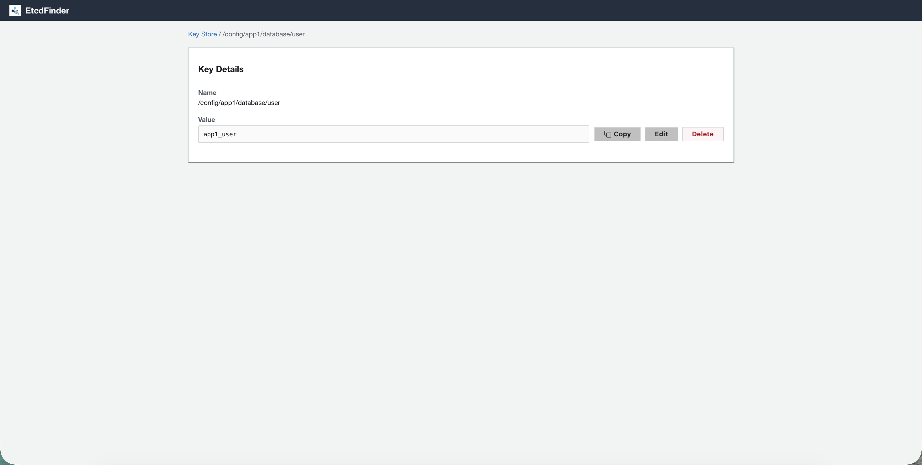The image size is (922, 465).
Task: Select the Name label in the key card
Action: click(207, 93)
